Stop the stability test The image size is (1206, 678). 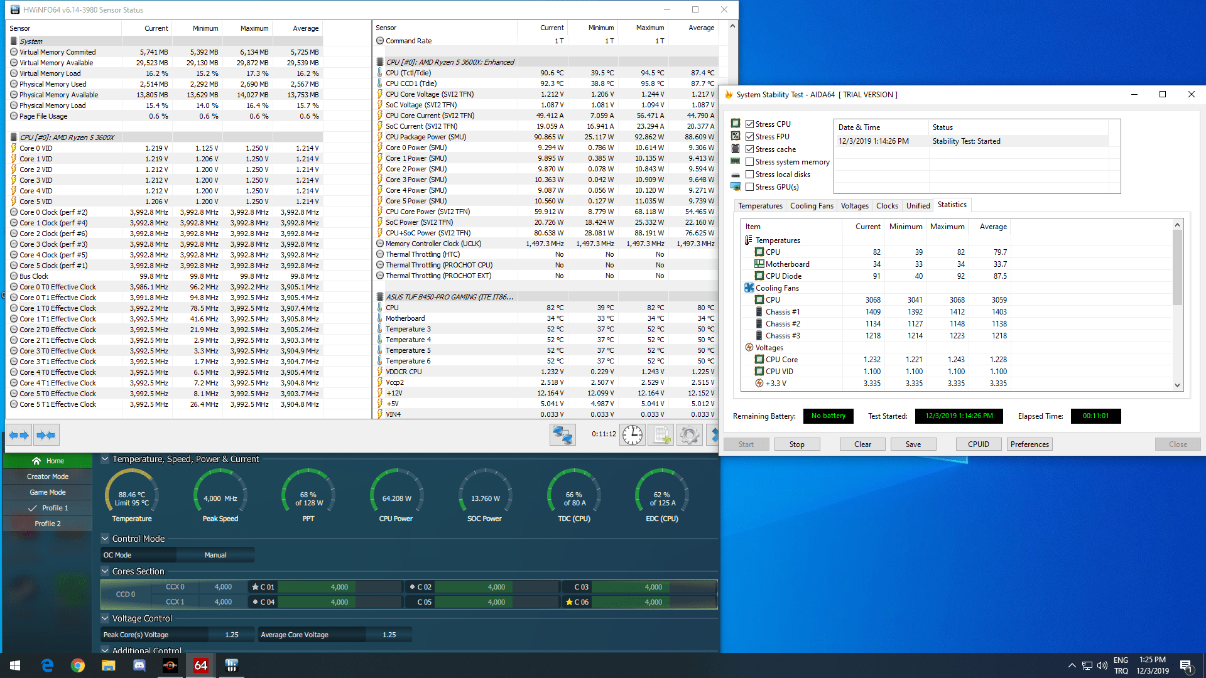pos(796,444)
